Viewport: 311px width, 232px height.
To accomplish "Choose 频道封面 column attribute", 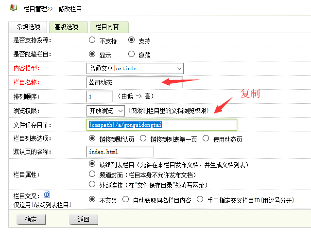I will point(92,174).
